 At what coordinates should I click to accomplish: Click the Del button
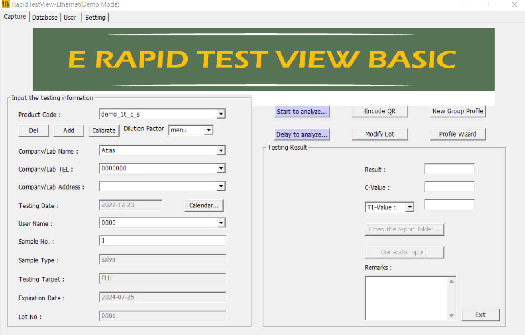(x=33, y=130)
